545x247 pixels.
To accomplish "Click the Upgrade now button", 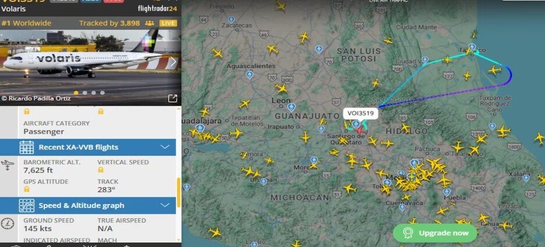I will tap(435, 233).
